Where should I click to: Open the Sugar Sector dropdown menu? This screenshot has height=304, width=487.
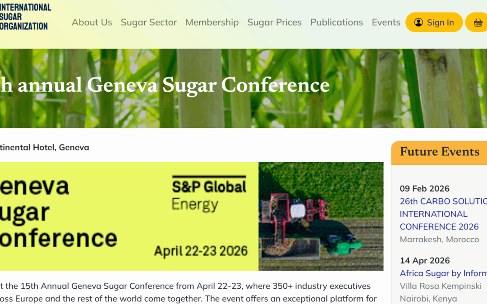click(x=149, y=22)
